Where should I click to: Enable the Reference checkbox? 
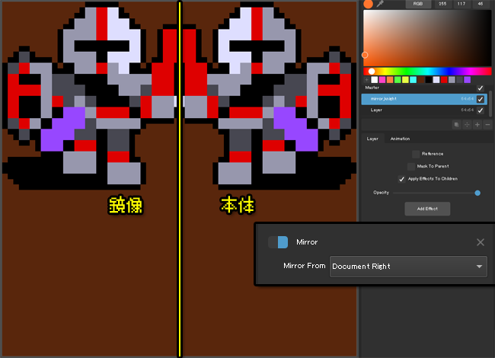point(416,154)
